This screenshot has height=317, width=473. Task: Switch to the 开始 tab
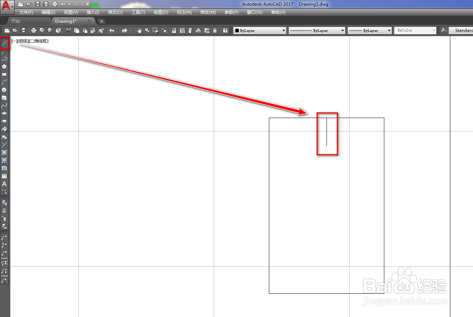coord(16,21)
